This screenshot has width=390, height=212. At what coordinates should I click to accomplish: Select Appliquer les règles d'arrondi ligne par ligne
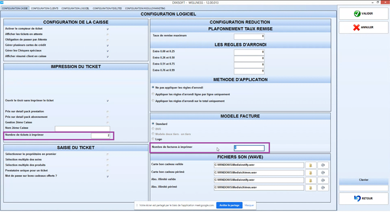click(x=153, y=94)
